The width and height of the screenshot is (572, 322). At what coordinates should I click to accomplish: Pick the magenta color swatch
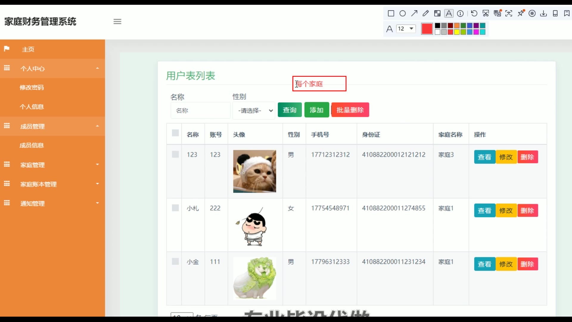476,32
